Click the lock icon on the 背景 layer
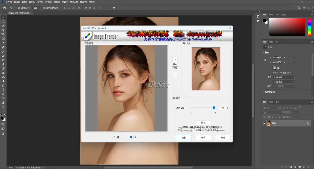The width and height of the screenshot is (314, 169). (x=308, y=123)
